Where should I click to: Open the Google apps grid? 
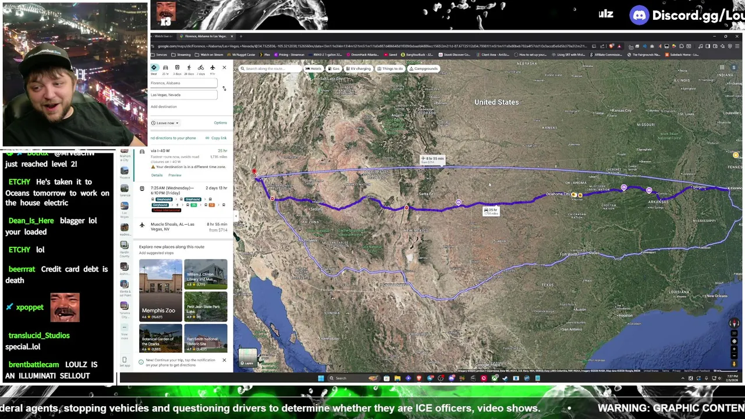(722, 68)
